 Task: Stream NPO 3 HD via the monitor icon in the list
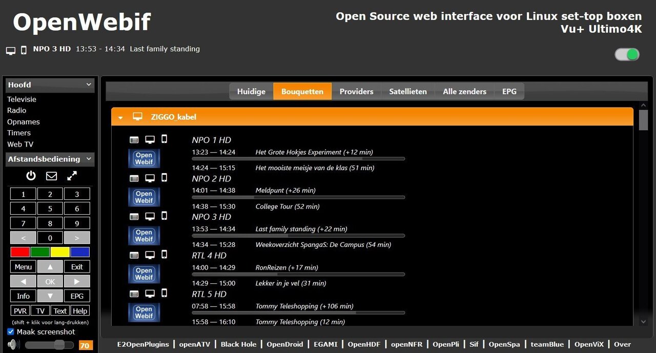click(150, 216)
